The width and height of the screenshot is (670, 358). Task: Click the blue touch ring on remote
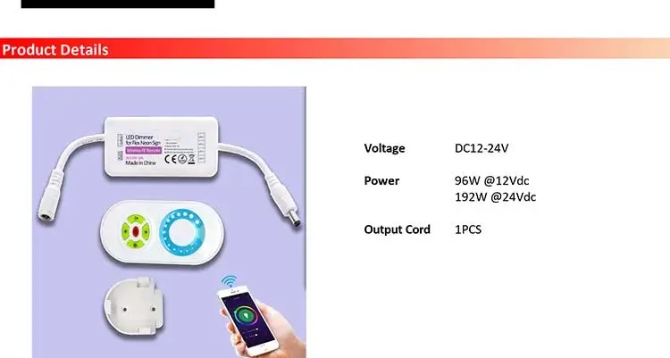point(181,232)
